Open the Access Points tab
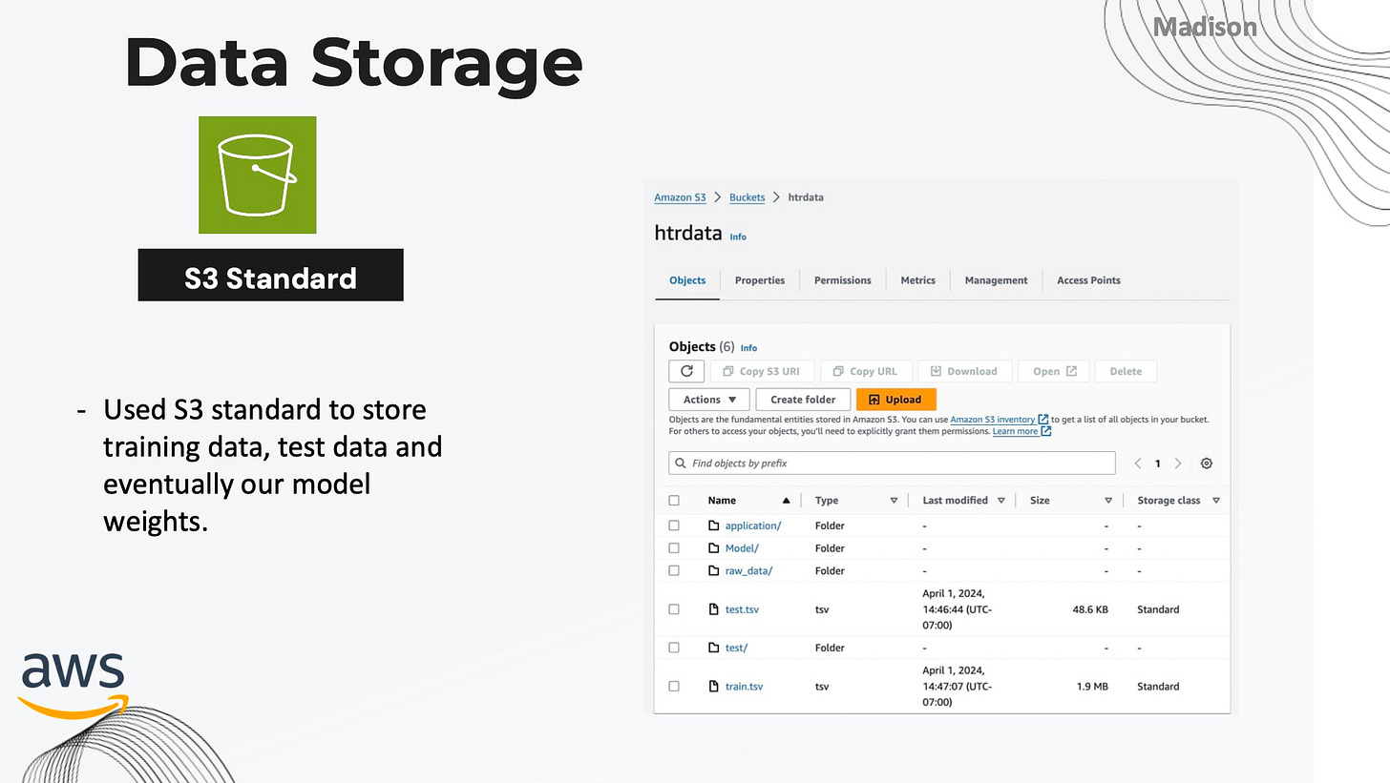 [1088, 280]
